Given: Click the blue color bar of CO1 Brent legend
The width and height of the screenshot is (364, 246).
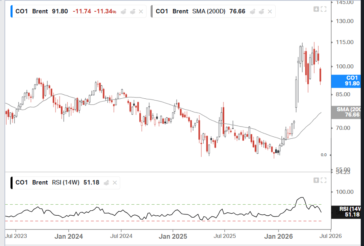Looking at the screenshot, I should click(12, 11).
